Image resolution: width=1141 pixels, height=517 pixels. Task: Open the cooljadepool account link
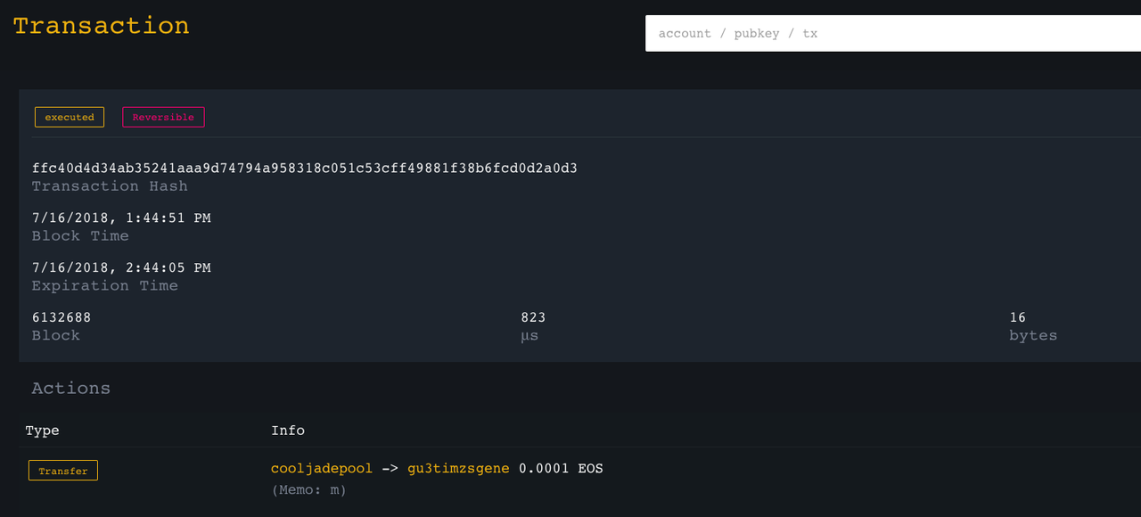pyautogui.click(x=323, y=468)
